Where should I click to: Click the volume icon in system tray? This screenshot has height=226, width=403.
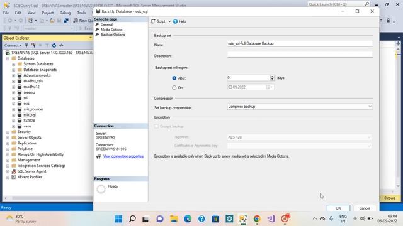click(x=363, y=218)
